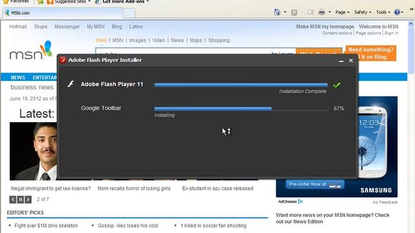
Task: Open Mom recalls horror of losing girls
Action: pyautogui.click(x=134, y=188)
